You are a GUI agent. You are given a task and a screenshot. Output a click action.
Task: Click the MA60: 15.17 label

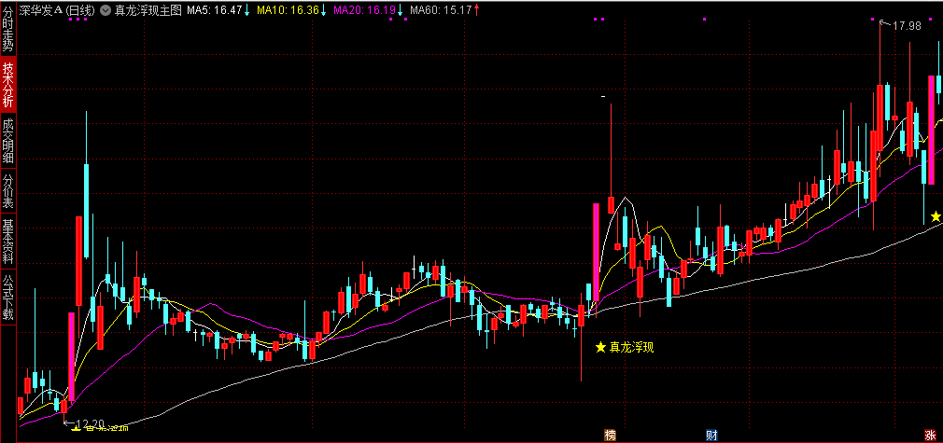(441, 10)
